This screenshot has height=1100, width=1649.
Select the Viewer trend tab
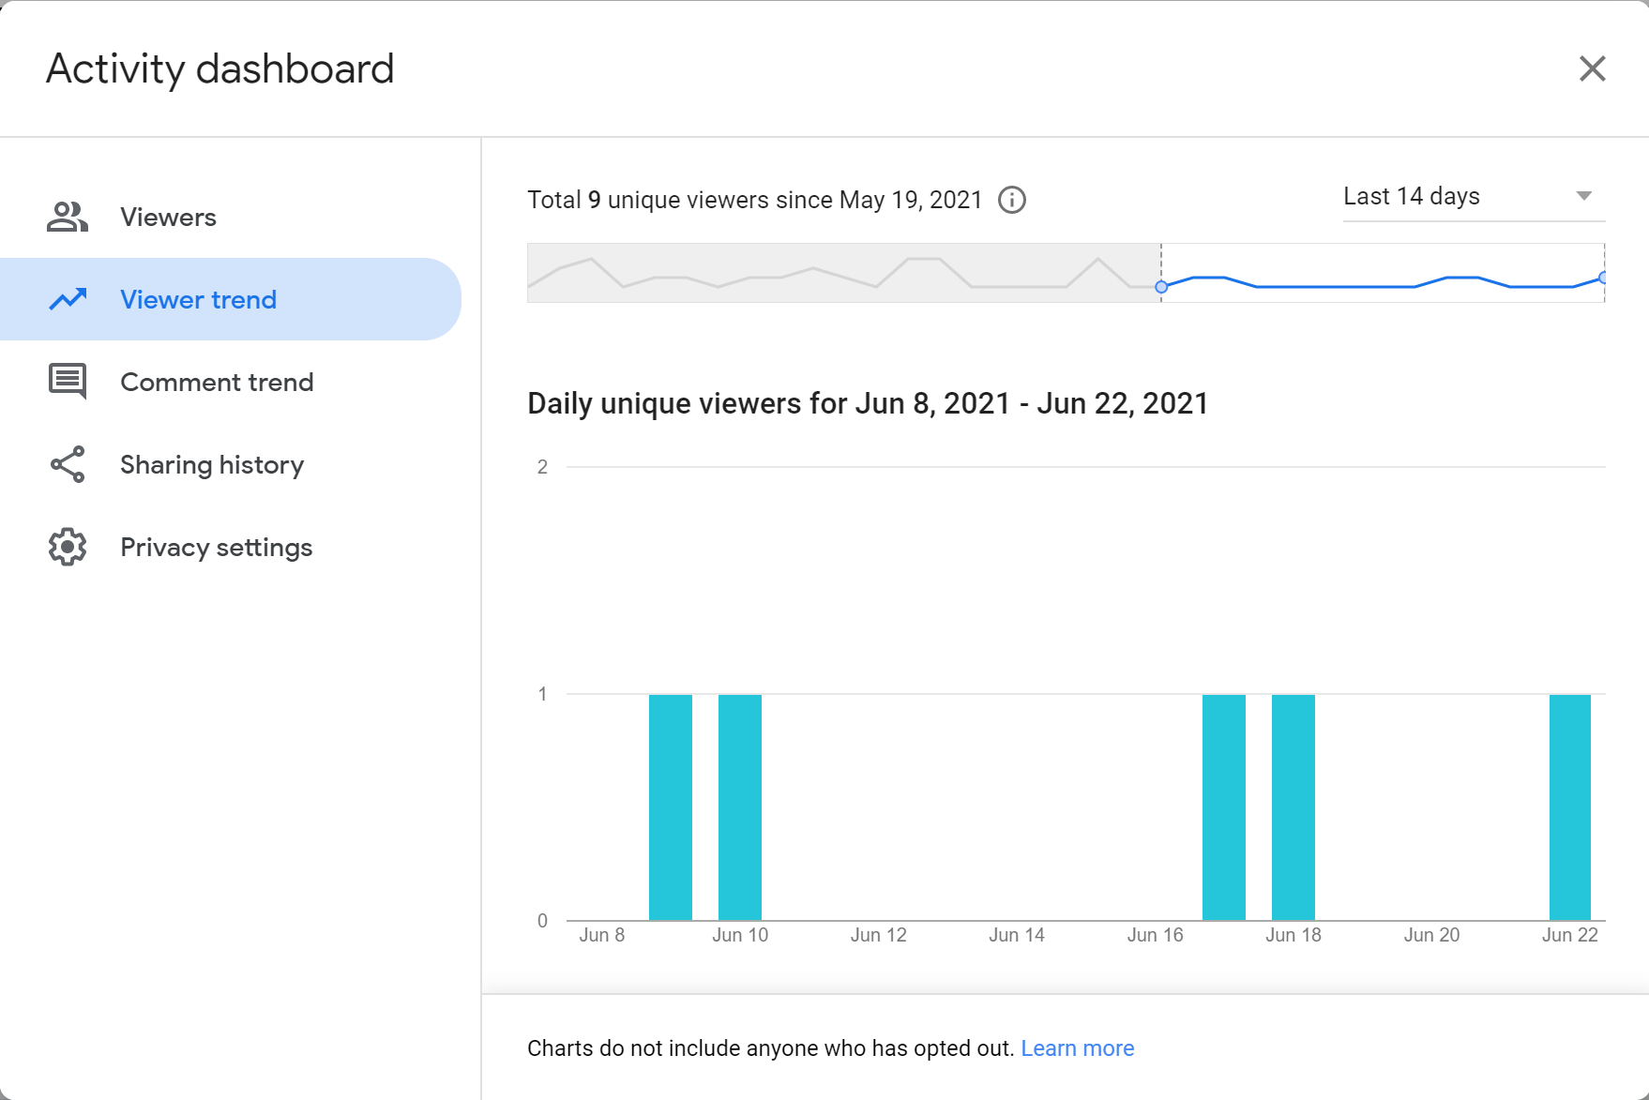click(199, 299)
